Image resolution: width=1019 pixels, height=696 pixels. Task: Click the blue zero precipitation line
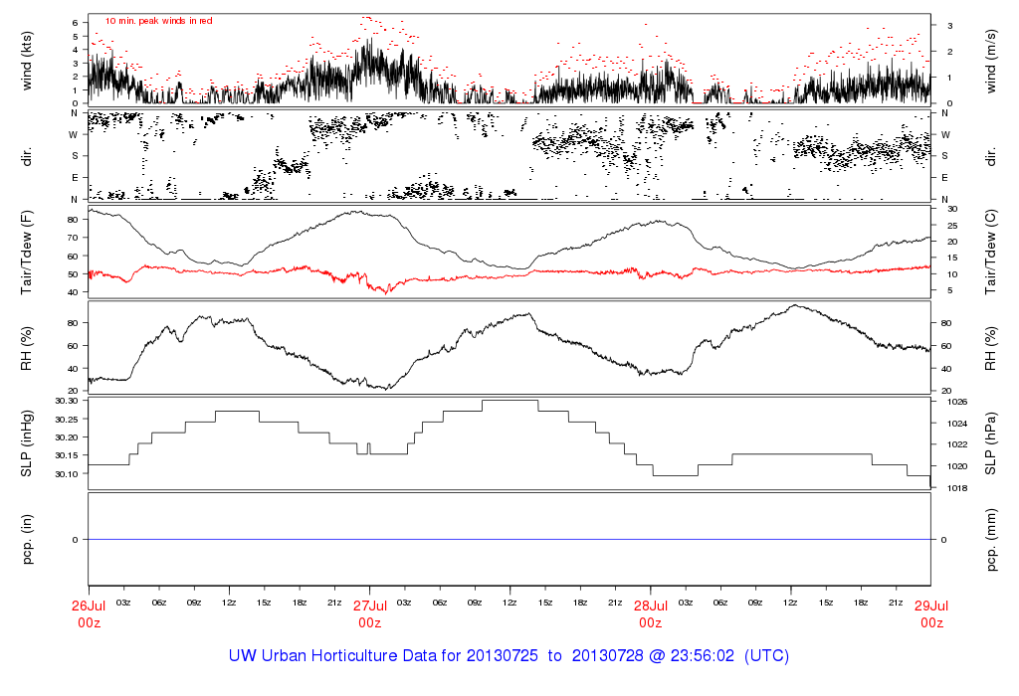pos(509,540)
